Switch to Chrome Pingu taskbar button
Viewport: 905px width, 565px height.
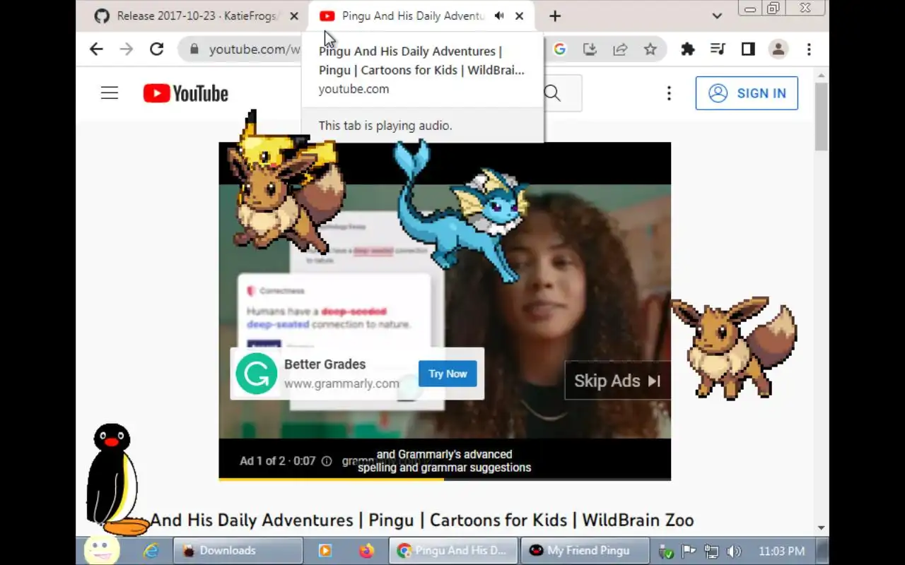[x=453, y=551]
